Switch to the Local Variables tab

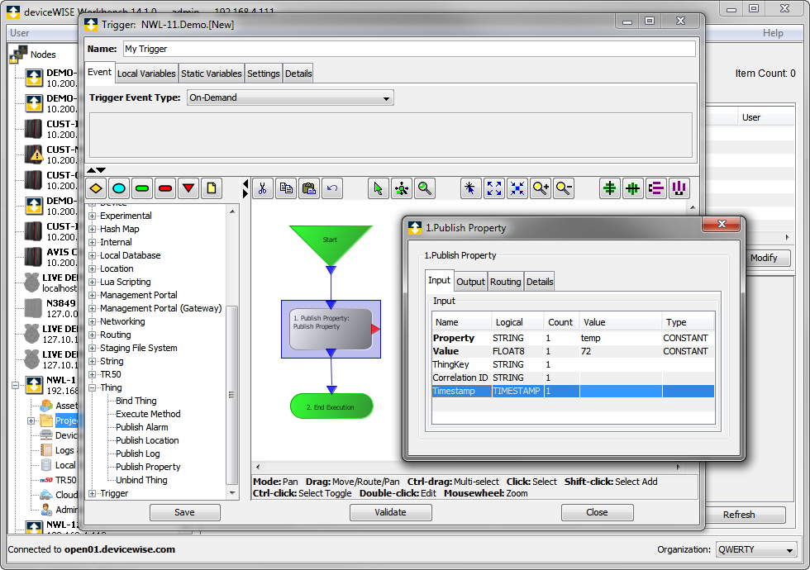click(146, 74)
